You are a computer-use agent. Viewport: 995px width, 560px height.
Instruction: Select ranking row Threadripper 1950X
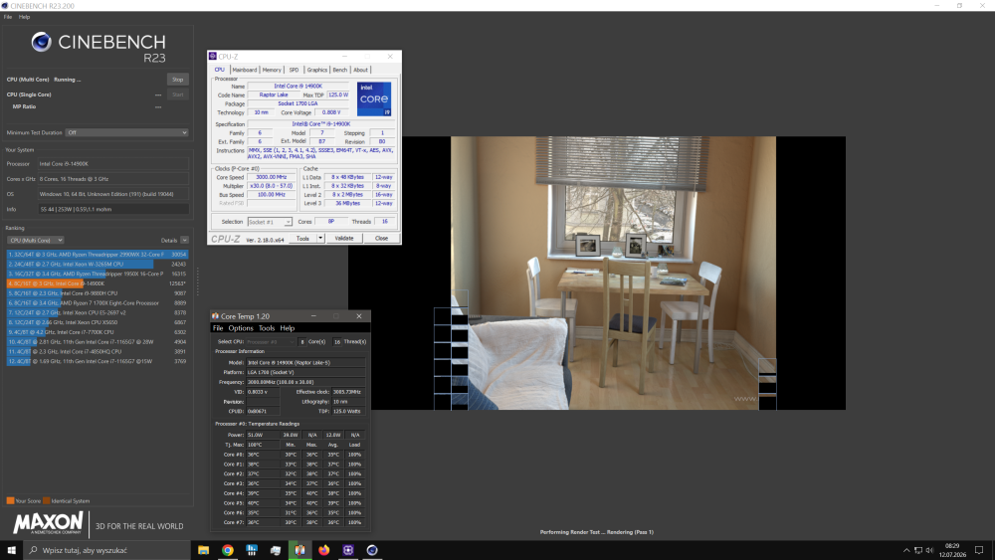pyautogui.click(x=98, y=274)
